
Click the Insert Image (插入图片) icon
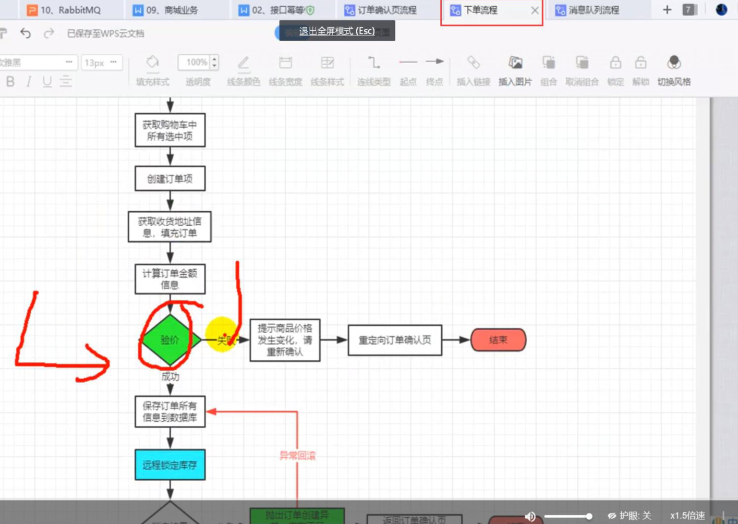[515, 63]
